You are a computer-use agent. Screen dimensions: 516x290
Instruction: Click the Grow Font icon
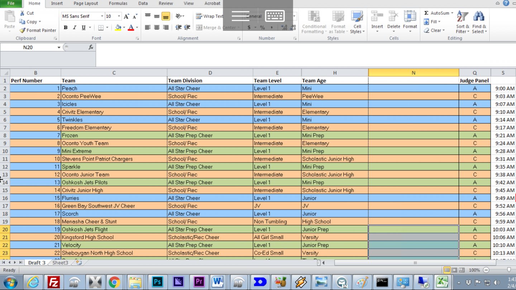point(126,16)
